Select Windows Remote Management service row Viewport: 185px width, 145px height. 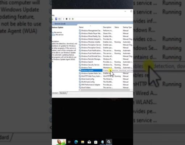pyautogui.click(x=106, y=59)
